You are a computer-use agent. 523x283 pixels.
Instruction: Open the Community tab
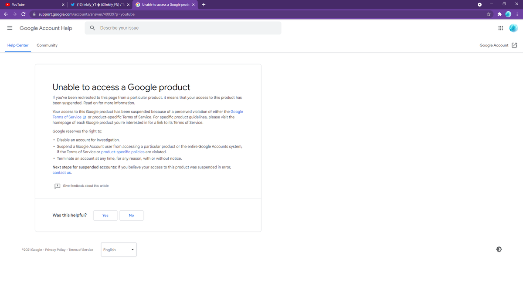click(47, 45)
